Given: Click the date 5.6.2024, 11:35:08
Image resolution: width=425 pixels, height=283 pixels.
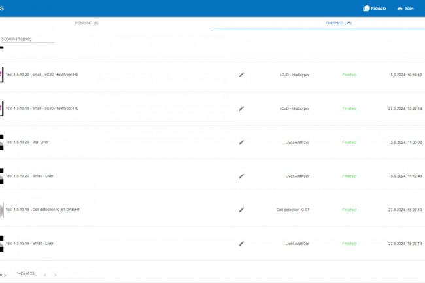Looking at the screenshot, I should tap(406, 142).
